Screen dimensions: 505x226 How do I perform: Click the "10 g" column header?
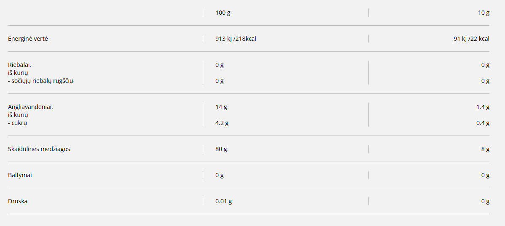(x=484, y=13)
